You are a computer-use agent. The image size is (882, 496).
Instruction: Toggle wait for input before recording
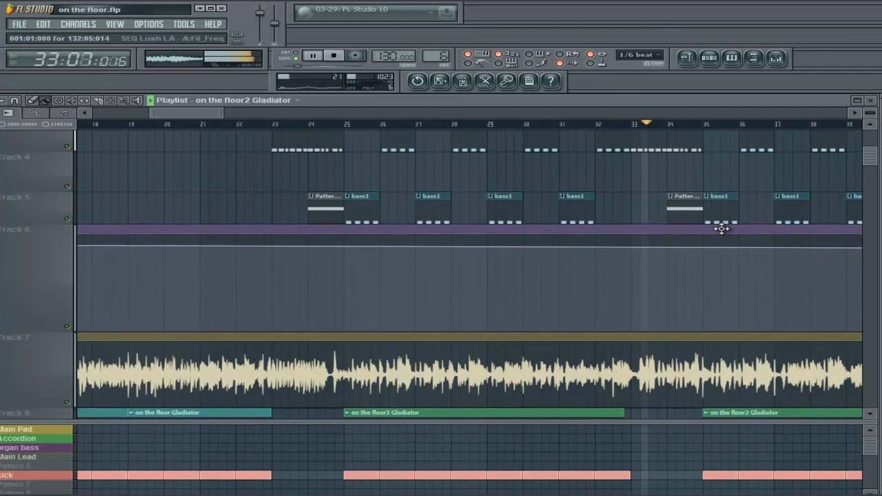point(498,63)
